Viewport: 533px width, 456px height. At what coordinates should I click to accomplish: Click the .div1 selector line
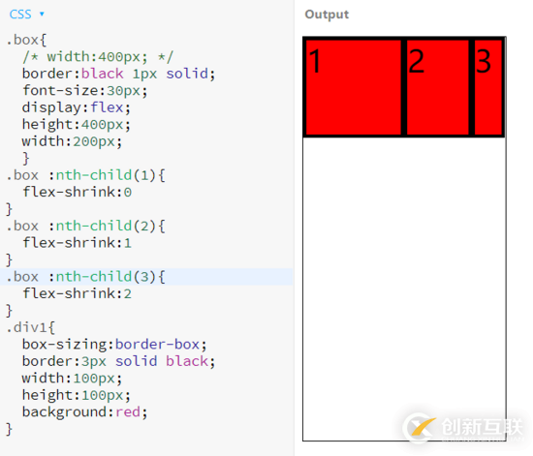point(31,327)
